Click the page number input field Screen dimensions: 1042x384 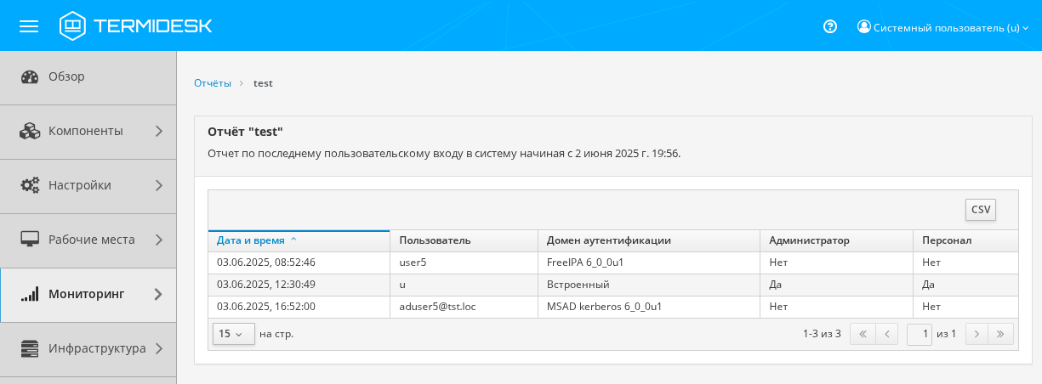click(919, 334)
